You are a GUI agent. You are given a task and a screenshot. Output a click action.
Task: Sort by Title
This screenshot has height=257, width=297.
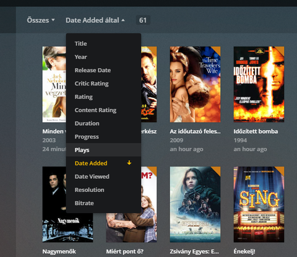103,44
